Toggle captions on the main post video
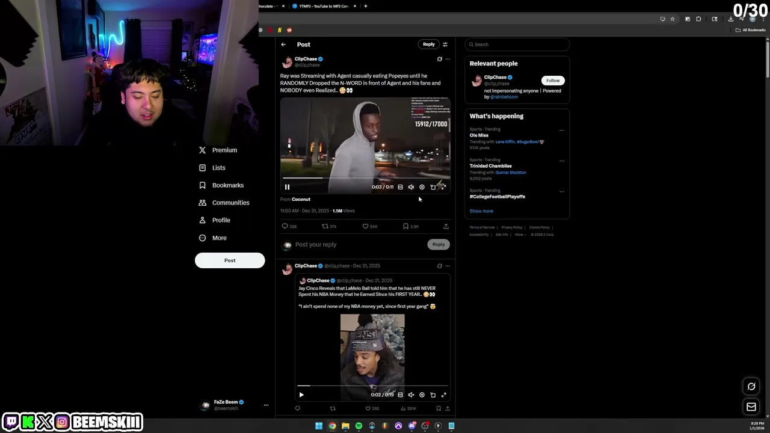This screenshot has width=770, height=433. pos(400,187)
